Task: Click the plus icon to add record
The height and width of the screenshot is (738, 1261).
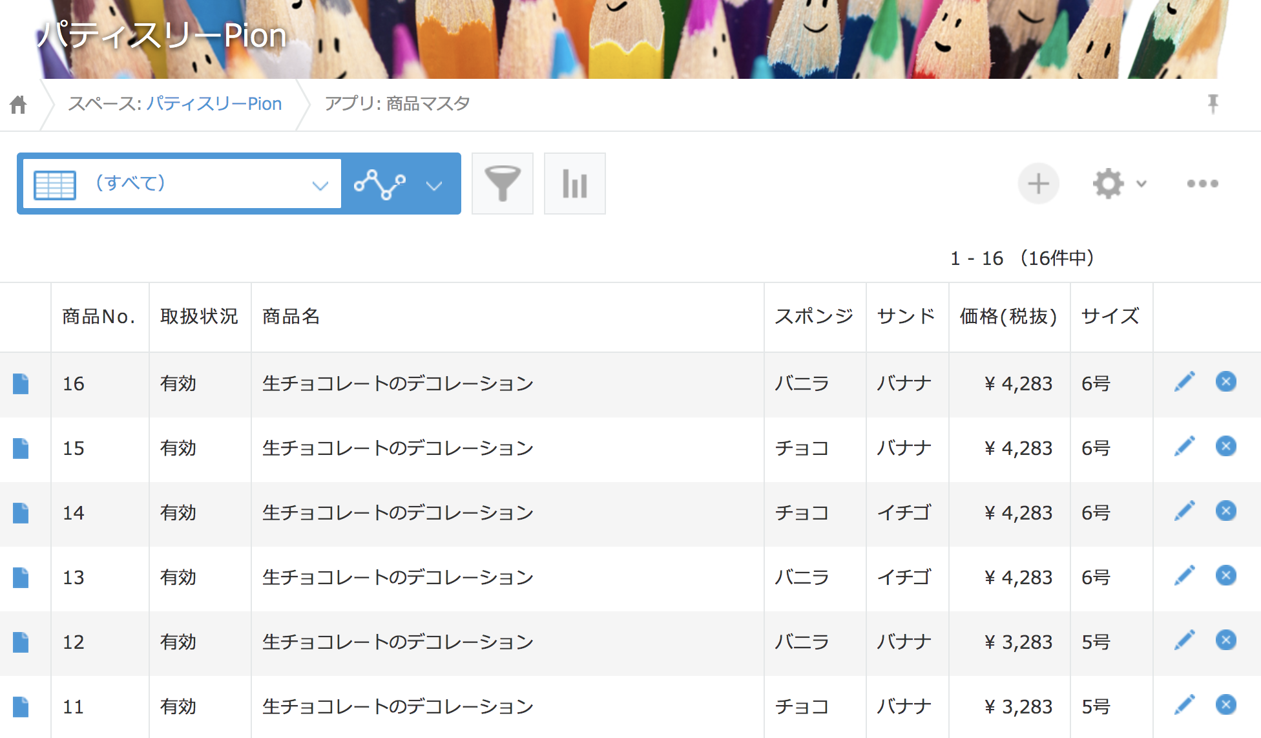Action: (x=1038, y=184)
